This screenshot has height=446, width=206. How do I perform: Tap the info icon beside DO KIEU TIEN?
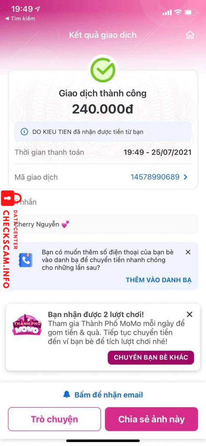pyautogui.click(x=24, y=132)
